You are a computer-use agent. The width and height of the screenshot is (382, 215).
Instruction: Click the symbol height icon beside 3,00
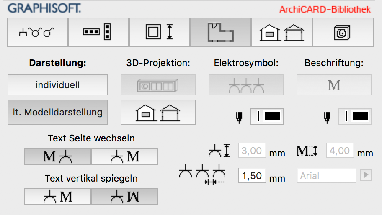click(219, 151)
